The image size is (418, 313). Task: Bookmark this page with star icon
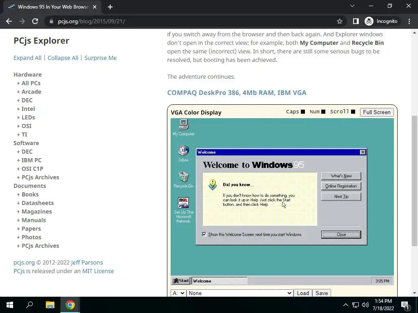coord(339,21)
